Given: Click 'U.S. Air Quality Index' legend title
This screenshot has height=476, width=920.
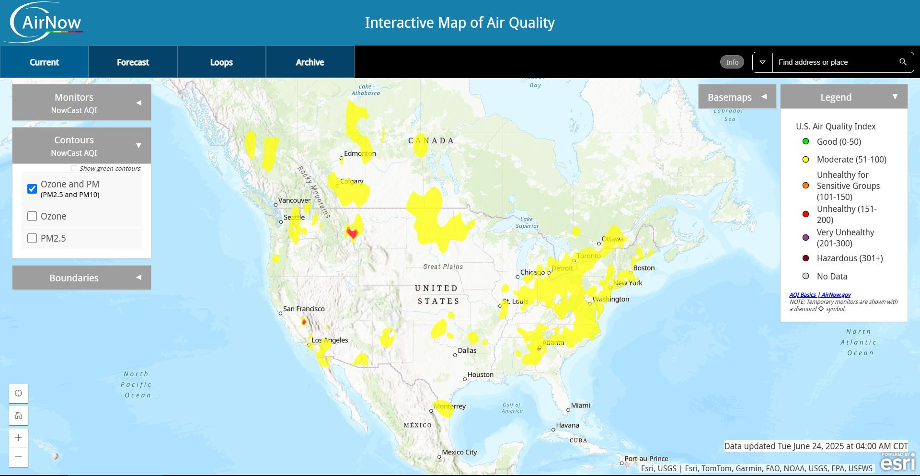Looking at the screenshot, I should pyautogui.click(x=836, y=126).
